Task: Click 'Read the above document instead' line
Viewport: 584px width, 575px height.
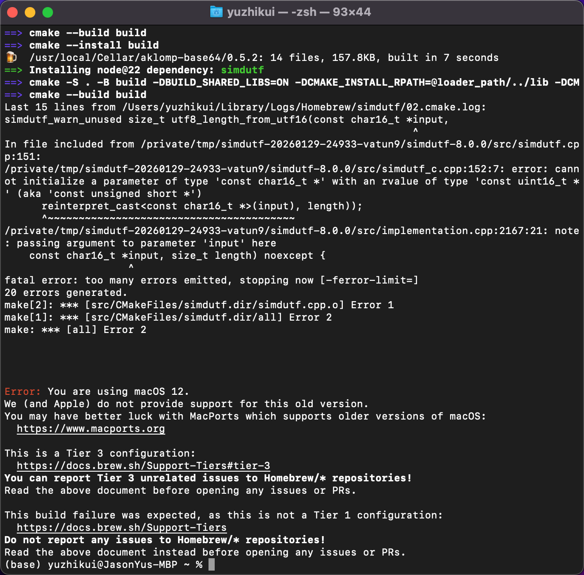Action: pyautogui.click(x=205, y=552)
